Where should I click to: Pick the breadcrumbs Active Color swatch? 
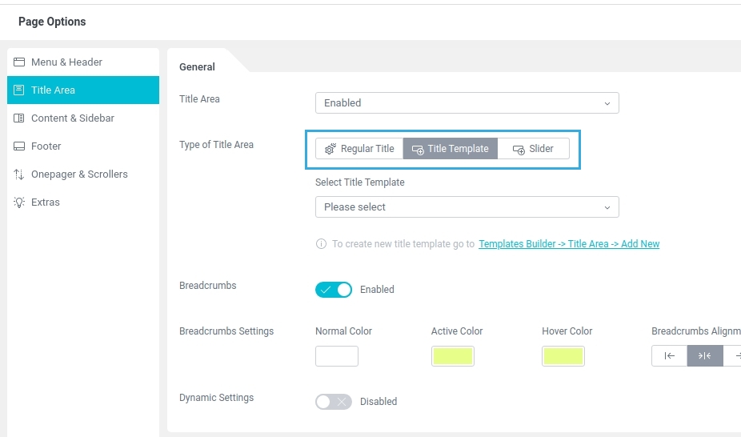pyautogui.click(x=453, y=356)
